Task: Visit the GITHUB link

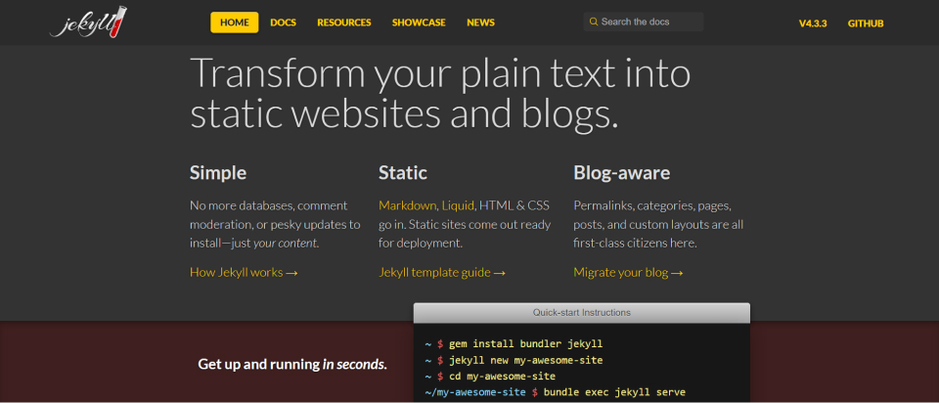Action: click(x=866, y=23)
